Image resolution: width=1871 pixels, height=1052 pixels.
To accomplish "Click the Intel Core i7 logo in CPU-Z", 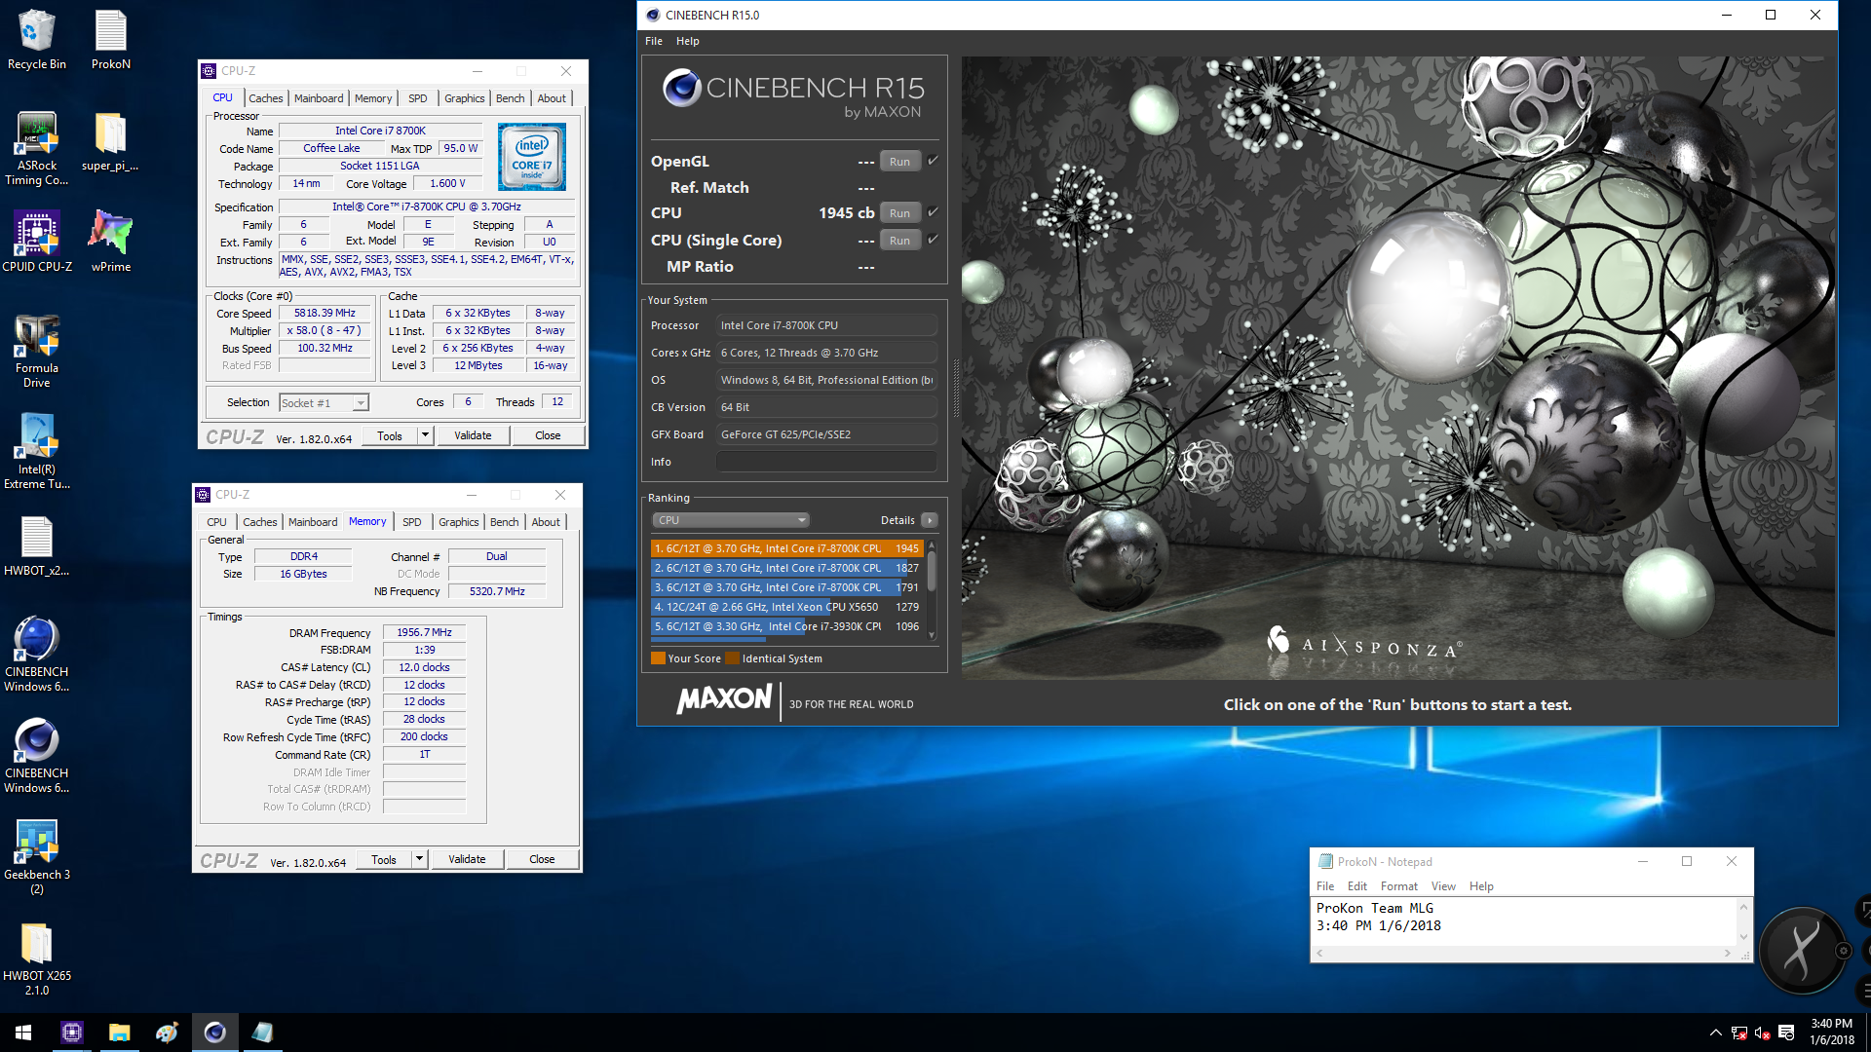I will click(x=531, y=156).
